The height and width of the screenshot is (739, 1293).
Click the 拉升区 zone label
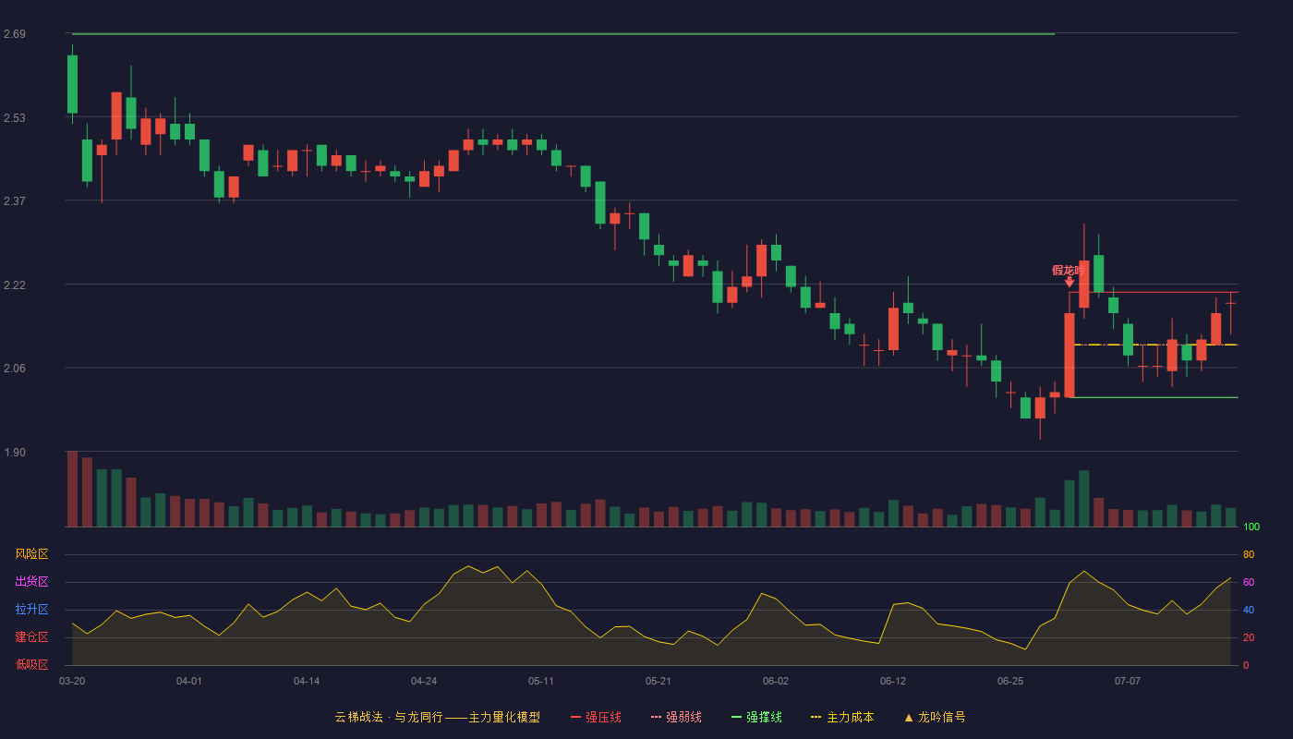pos(31,610)
